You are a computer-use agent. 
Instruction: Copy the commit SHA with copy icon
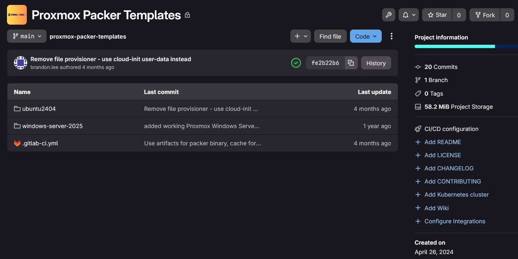(x=351, y=63)
